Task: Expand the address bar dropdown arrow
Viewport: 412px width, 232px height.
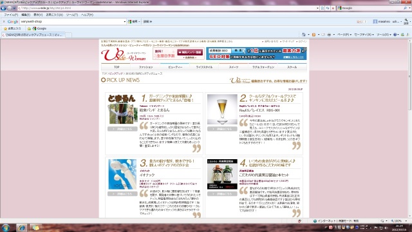Action: 317,8
